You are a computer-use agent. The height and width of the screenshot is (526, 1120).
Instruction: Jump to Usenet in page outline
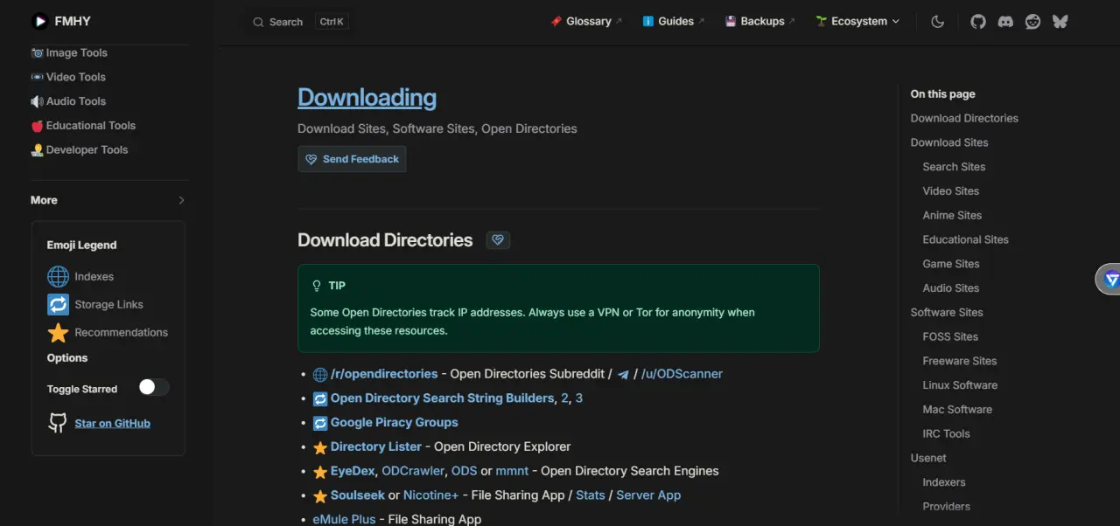click(928, 458)
